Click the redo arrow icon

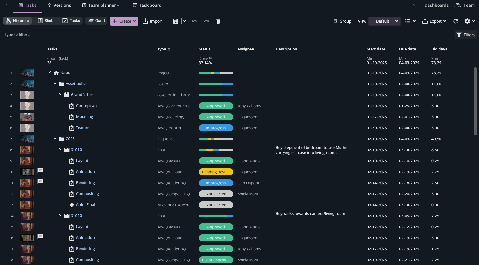(x=206, y=21)
